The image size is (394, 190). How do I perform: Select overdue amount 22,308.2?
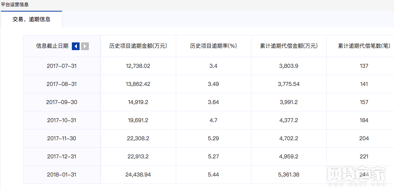[x=138, y=138]
